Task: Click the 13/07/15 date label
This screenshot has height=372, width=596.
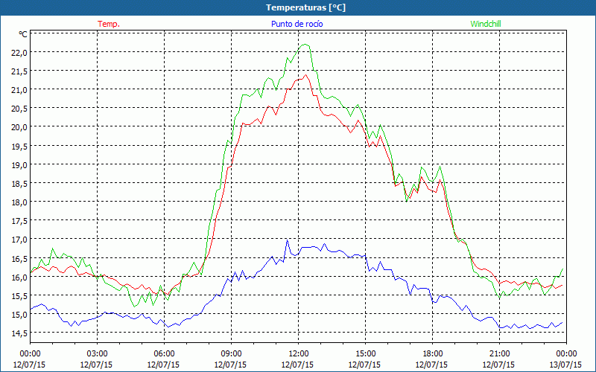Action: point(565,365)
